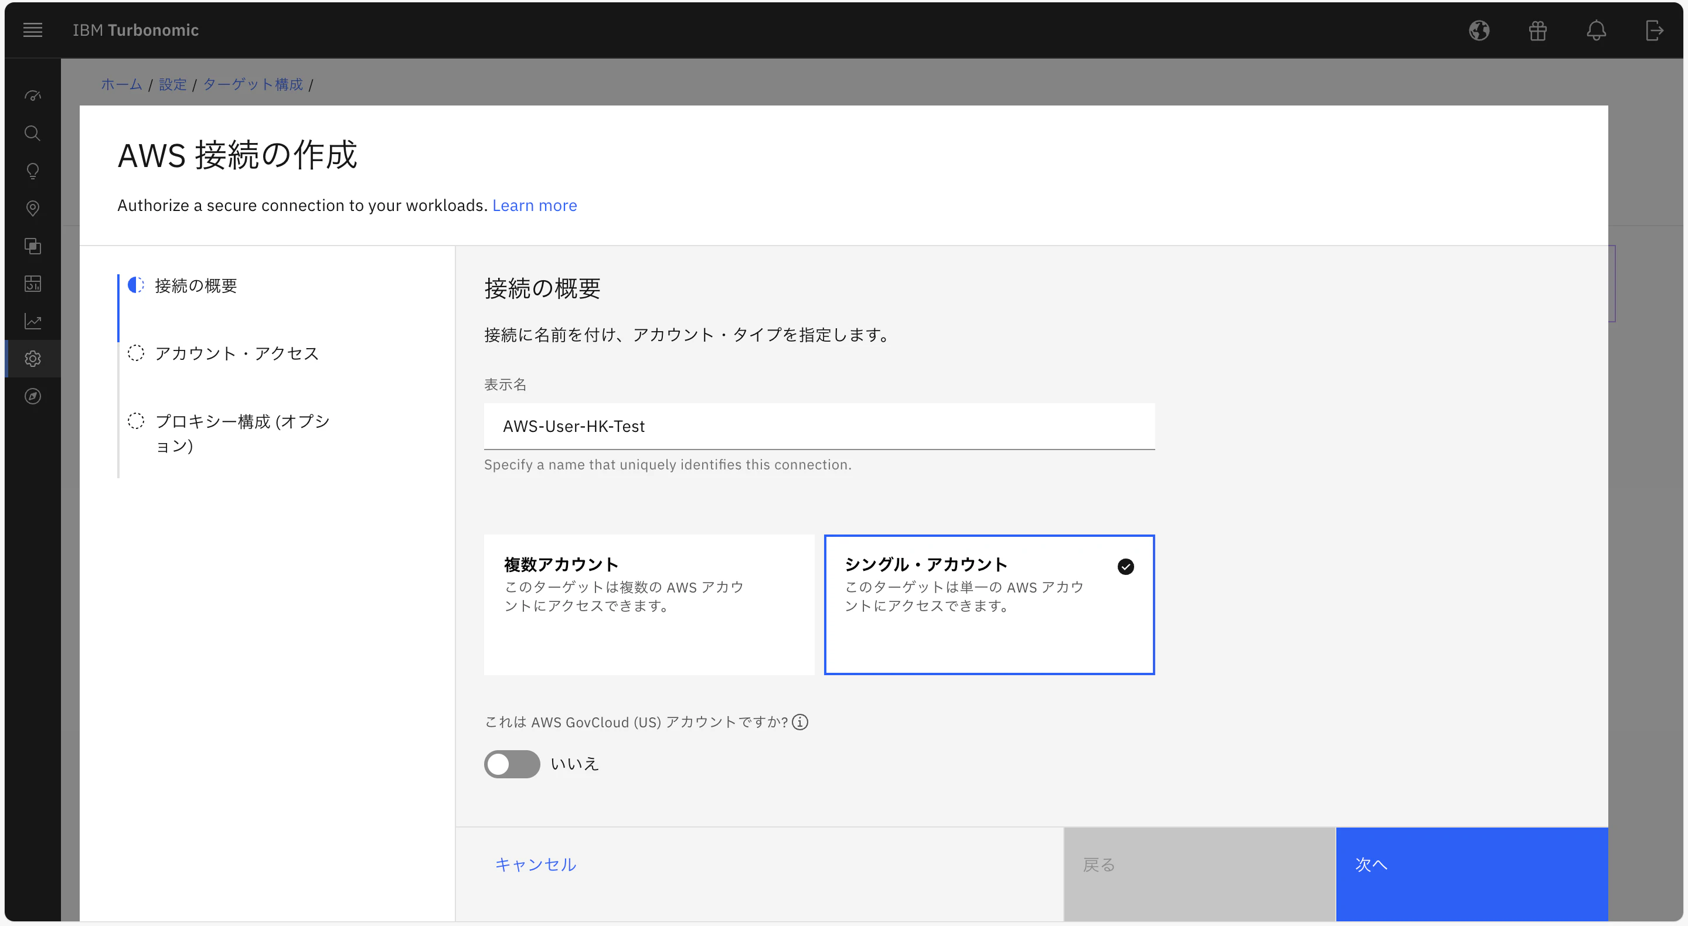
Task: Select the シングル・アカウント card
Action: coord(989,604)
